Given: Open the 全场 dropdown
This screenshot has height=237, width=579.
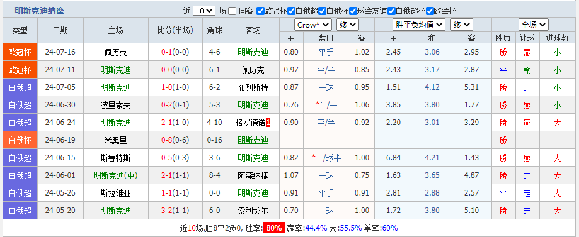Looking at the screenshot, I should 533,25.
